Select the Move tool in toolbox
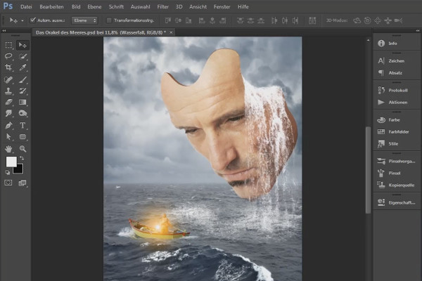Viewport: 422px width, 281px height. 23,45
